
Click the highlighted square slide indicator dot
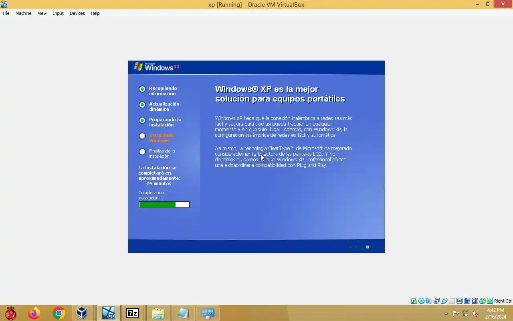pos(367,247)
